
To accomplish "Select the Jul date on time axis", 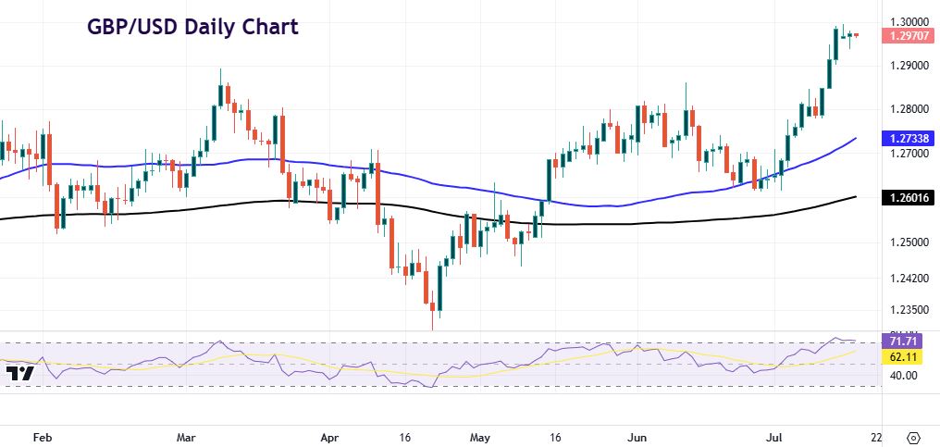I will 775,436.
